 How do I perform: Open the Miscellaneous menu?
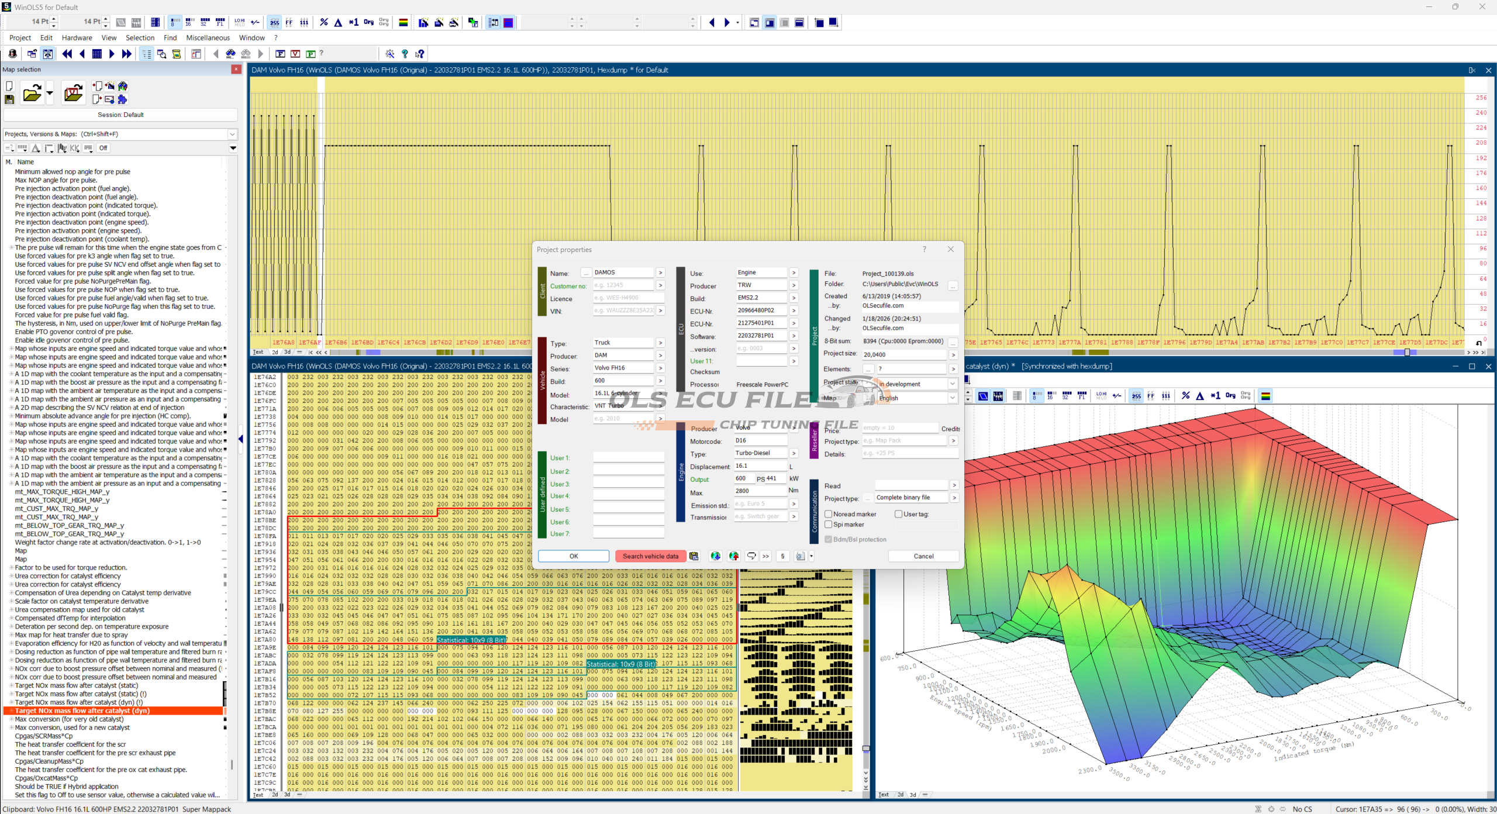208,37
